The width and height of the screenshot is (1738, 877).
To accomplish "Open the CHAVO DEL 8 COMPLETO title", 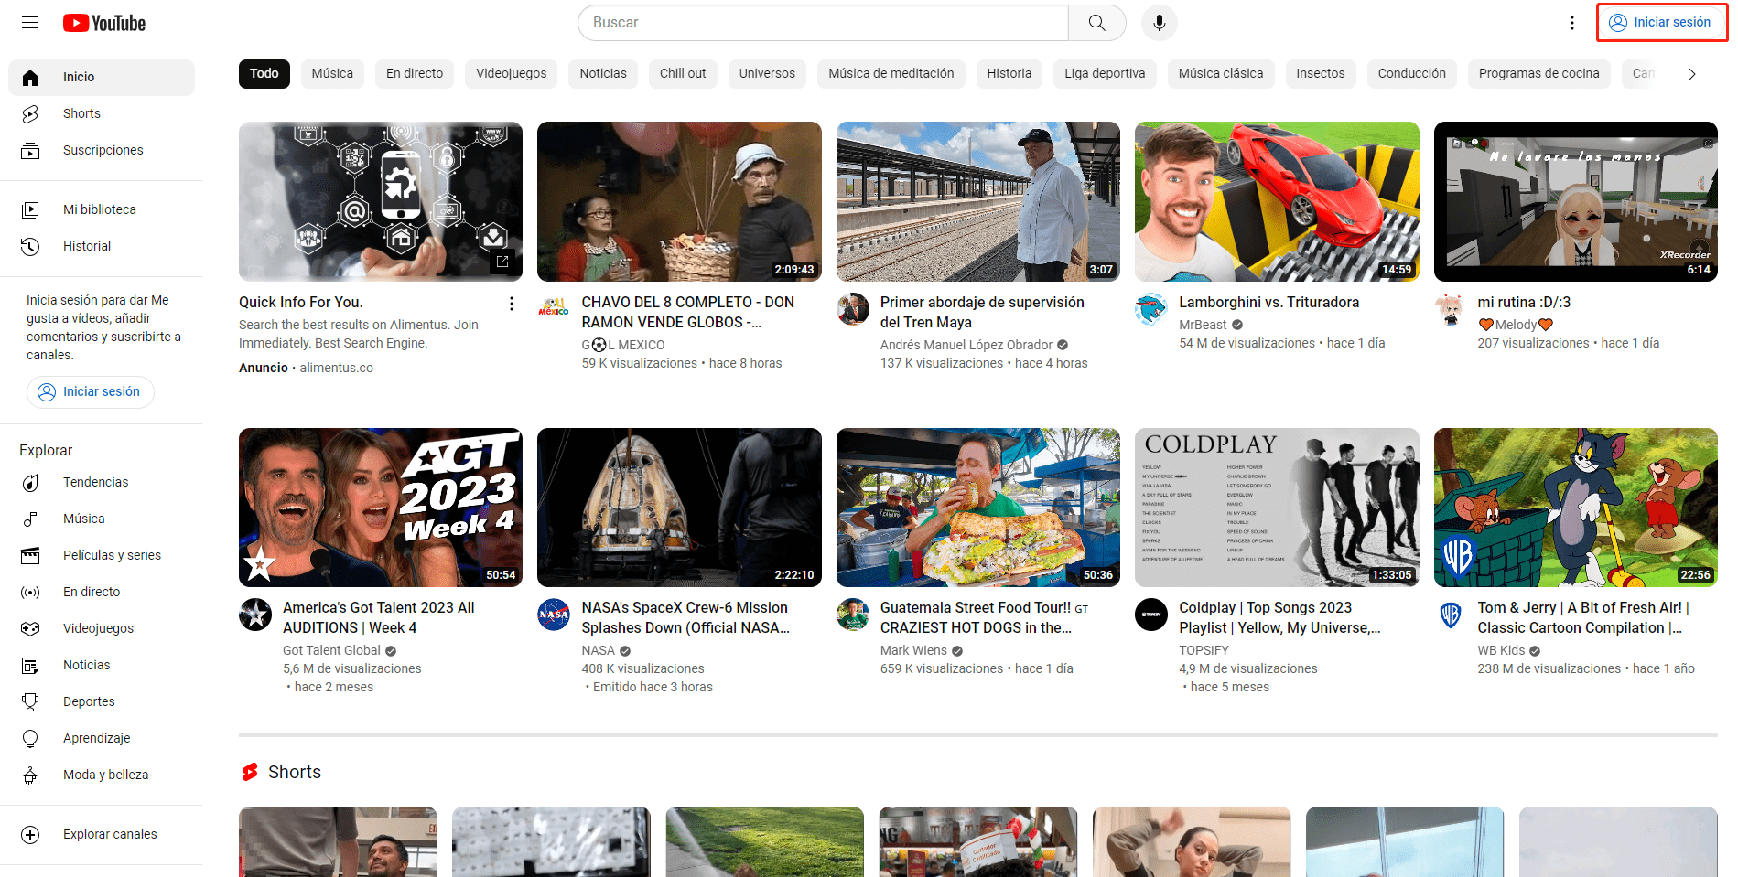I will tap(688, 312).
